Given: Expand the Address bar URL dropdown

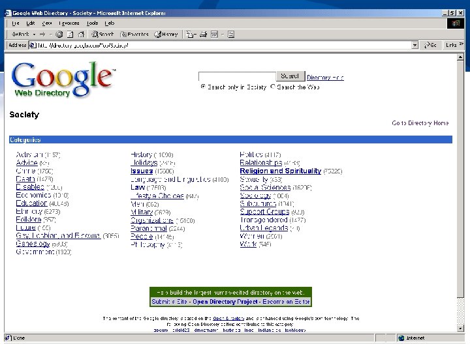Looking at the screenshot, I should pos(415,45).
